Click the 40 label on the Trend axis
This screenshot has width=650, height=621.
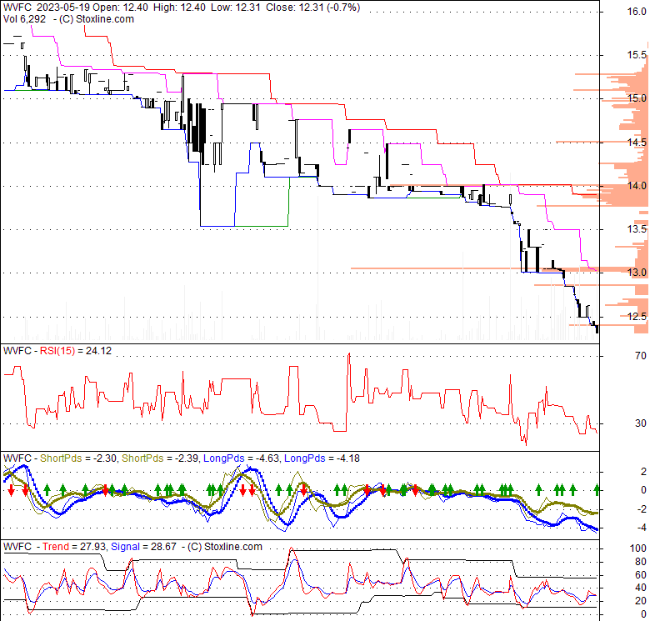click(x=641, y=588)
